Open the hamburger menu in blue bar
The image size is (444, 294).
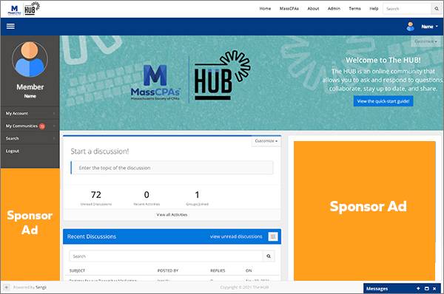pos(10,27)
